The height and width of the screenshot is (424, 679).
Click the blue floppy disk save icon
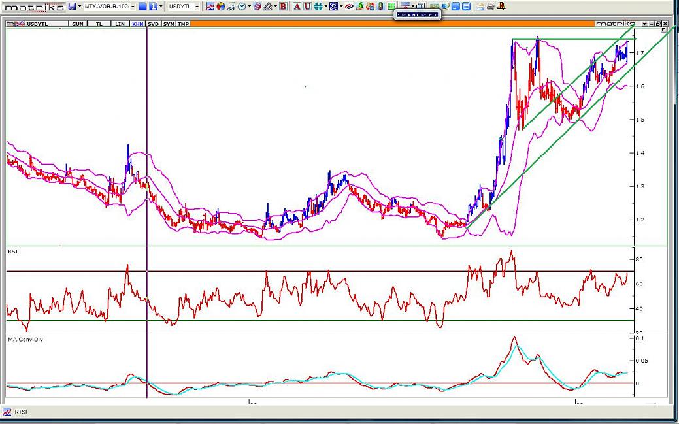coord(72,7)
